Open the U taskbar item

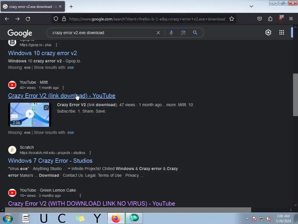(44, 218)
